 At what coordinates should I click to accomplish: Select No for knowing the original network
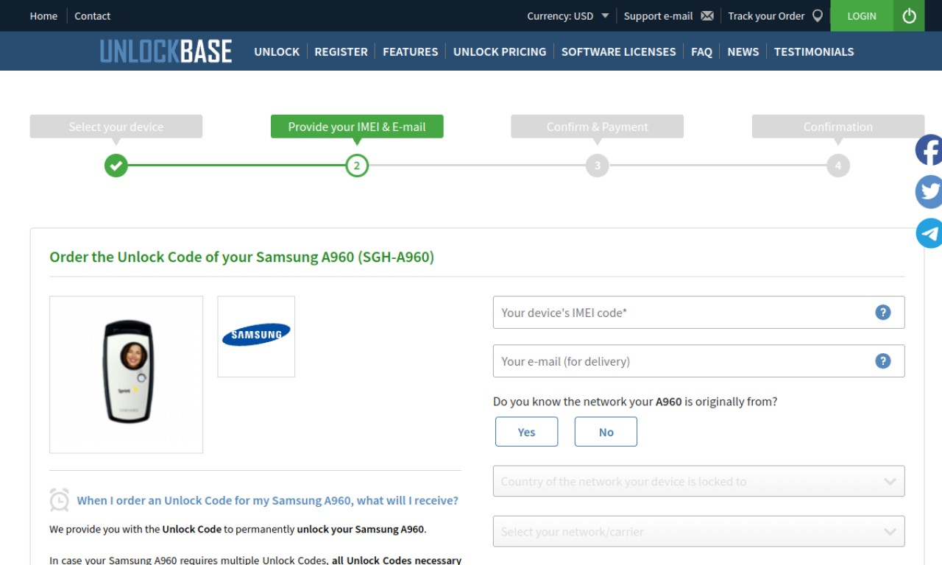pos(606,432)
